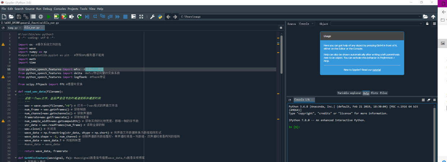Open the Object combo box dropdown arrow

click(421, 24)
